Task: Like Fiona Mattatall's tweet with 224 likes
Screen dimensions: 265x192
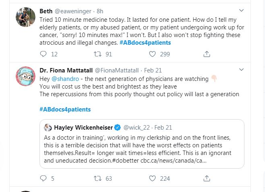Action: (x=153, y=178)
